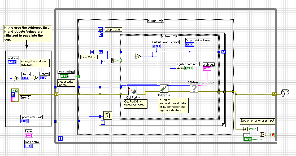296x156 pixels.
Task: Click the Output Value Binary U32 terminal
Action: coord(190,44)
